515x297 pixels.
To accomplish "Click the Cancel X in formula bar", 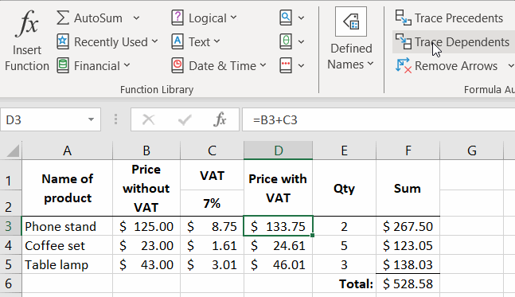I will [x=149, y=120].
